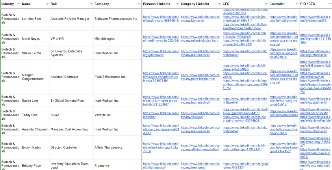Select the Teddy Sinn name cell
Screen dimensions: 332x170
[x=35, y=115]
